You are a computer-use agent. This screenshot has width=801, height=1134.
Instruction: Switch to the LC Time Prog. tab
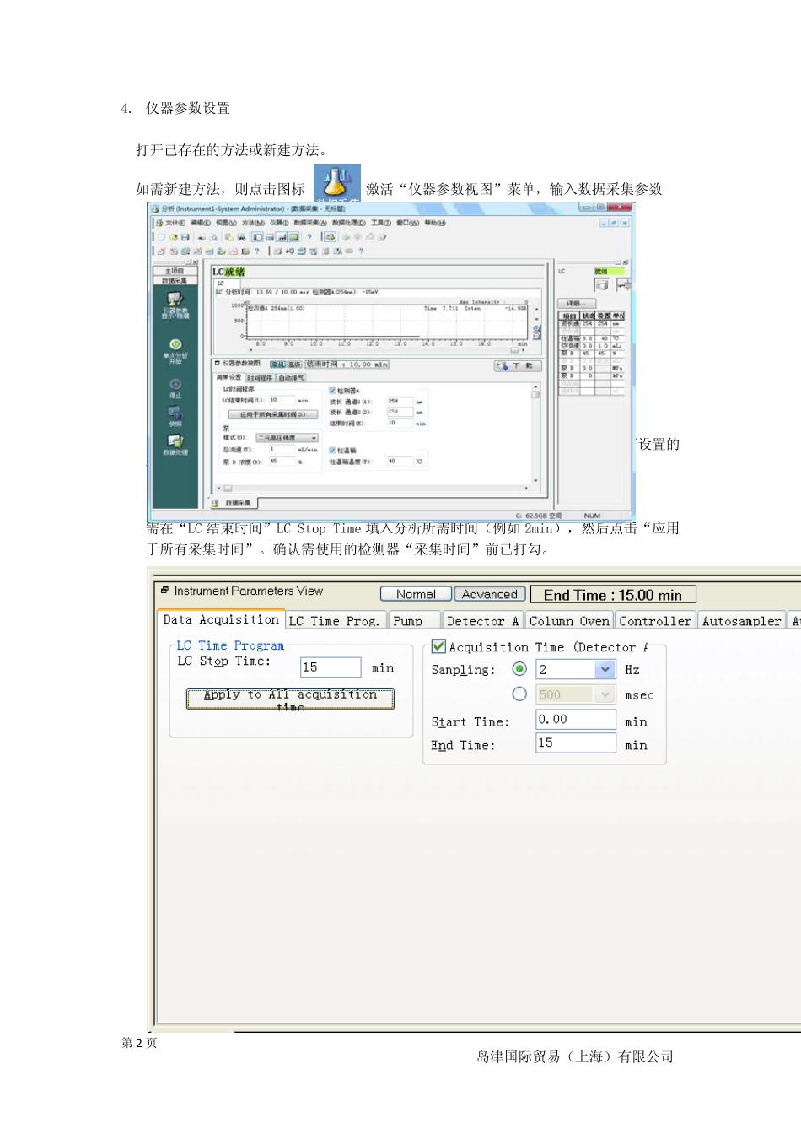[335, 621]
